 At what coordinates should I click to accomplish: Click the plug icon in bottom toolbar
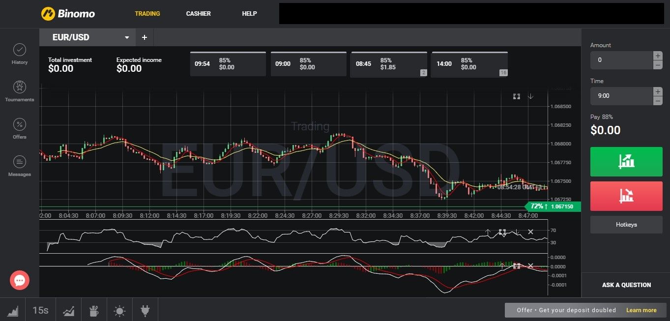(x=145, y=310)
